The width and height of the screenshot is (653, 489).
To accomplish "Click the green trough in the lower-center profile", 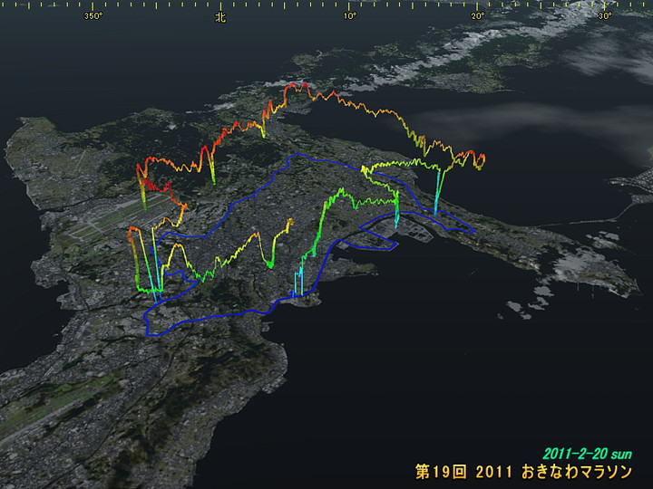I will point(270,263).
